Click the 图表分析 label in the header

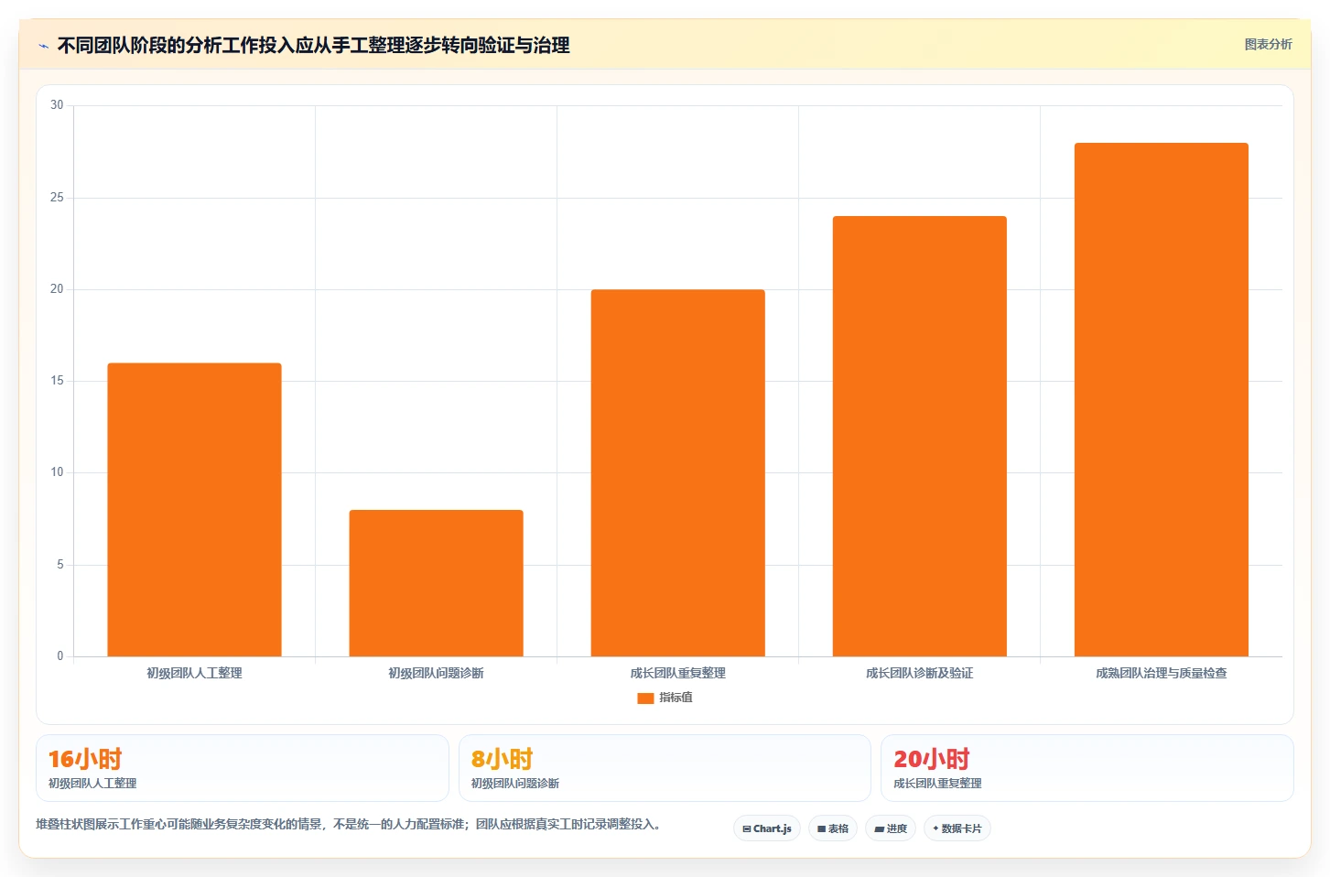click(1268, 44)
